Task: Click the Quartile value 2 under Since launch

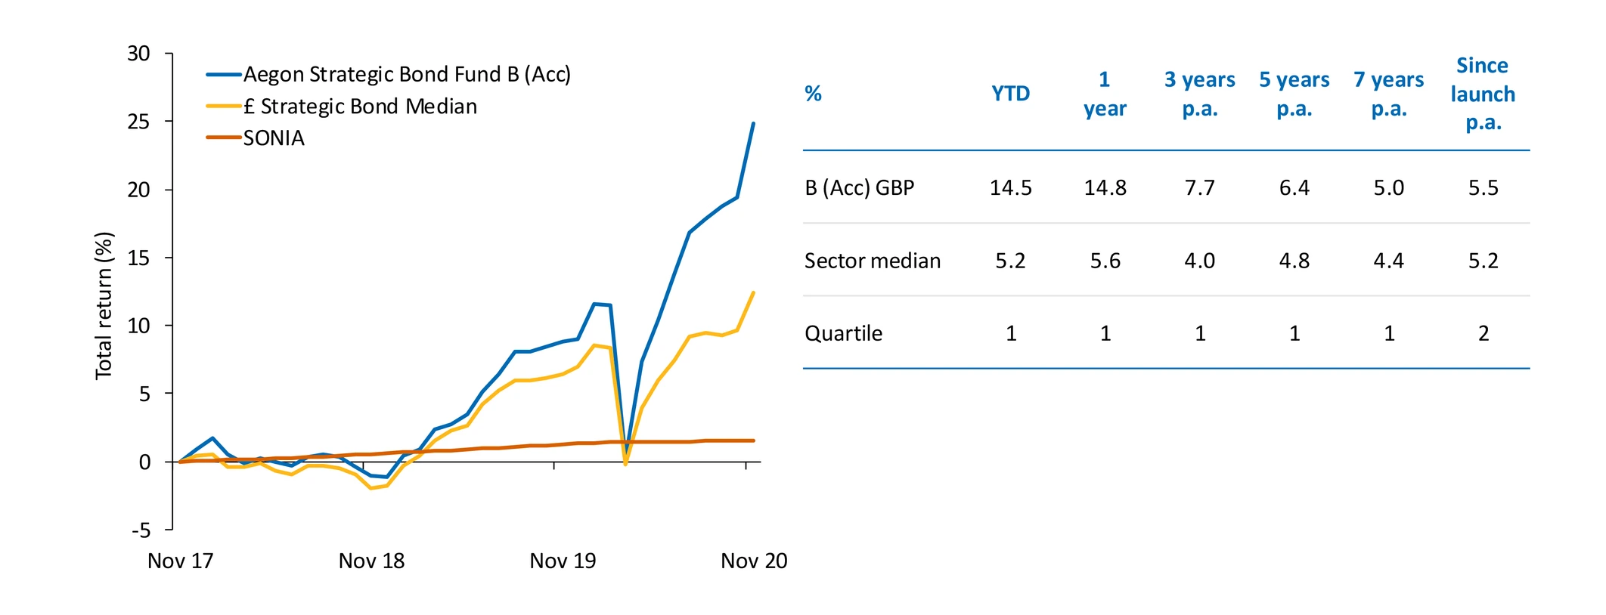Action: click(x=1483, y=333)
